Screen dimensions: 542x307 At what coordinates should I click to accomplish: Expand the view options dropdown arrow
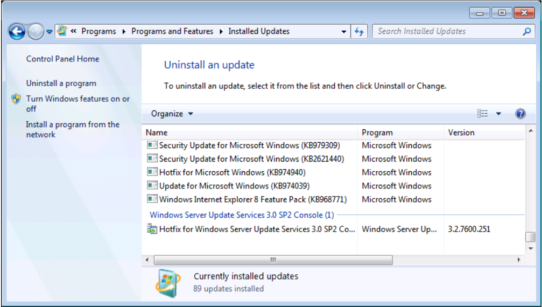[x=498, y=114]
